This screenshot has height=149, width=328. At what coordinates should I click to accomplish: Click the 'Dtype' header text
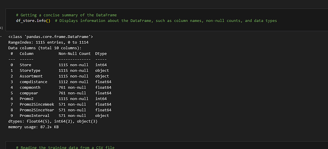pyautogui.click(x=101, y=54)
